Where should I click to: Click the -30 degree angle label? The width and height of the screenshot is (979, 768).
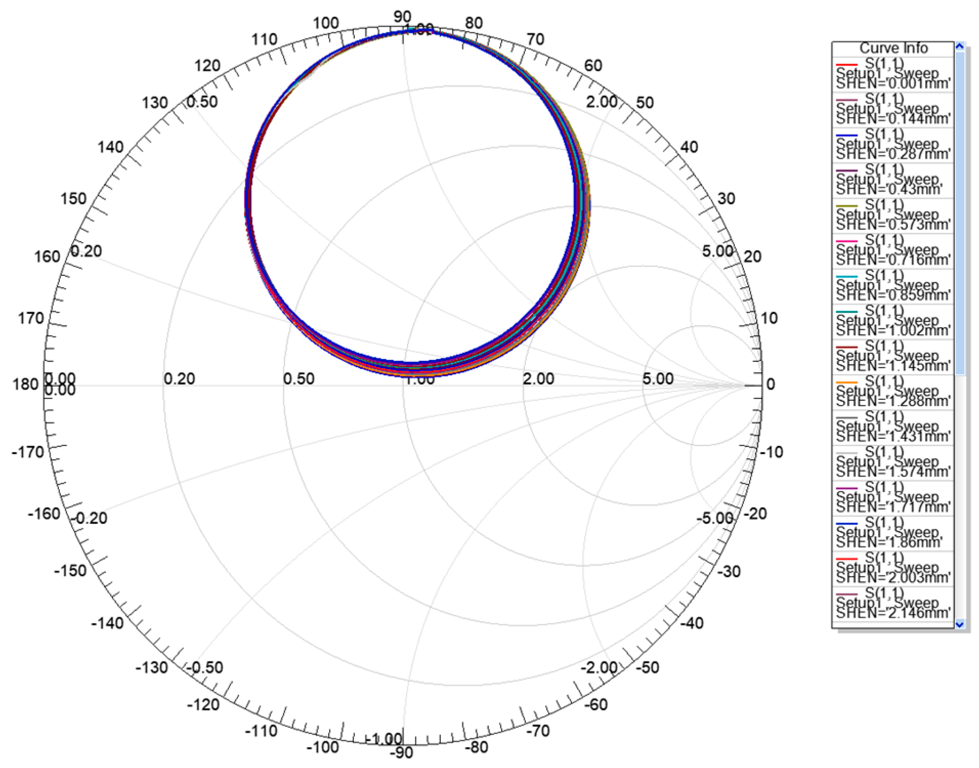tap(729, 571)
